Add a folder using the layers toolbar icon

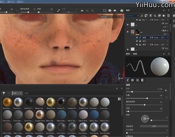coord(164,16)
